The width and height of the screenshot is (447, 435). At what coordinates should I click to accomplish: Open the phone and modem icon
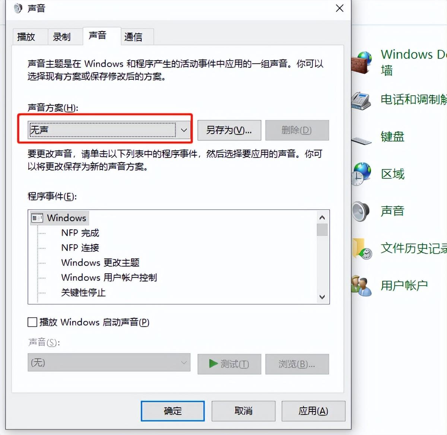pos(361,100)
